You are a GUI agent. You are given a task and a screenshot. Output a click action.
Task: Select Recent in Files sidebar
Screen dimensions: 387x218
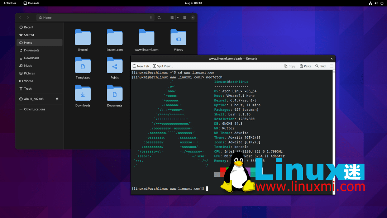[39, 27]
